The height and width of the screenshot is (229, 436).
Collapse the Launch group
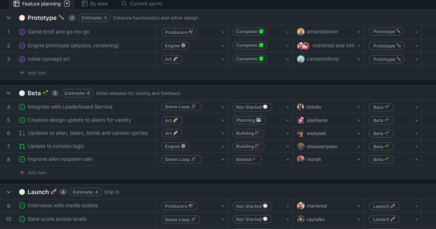coord(9,192)
